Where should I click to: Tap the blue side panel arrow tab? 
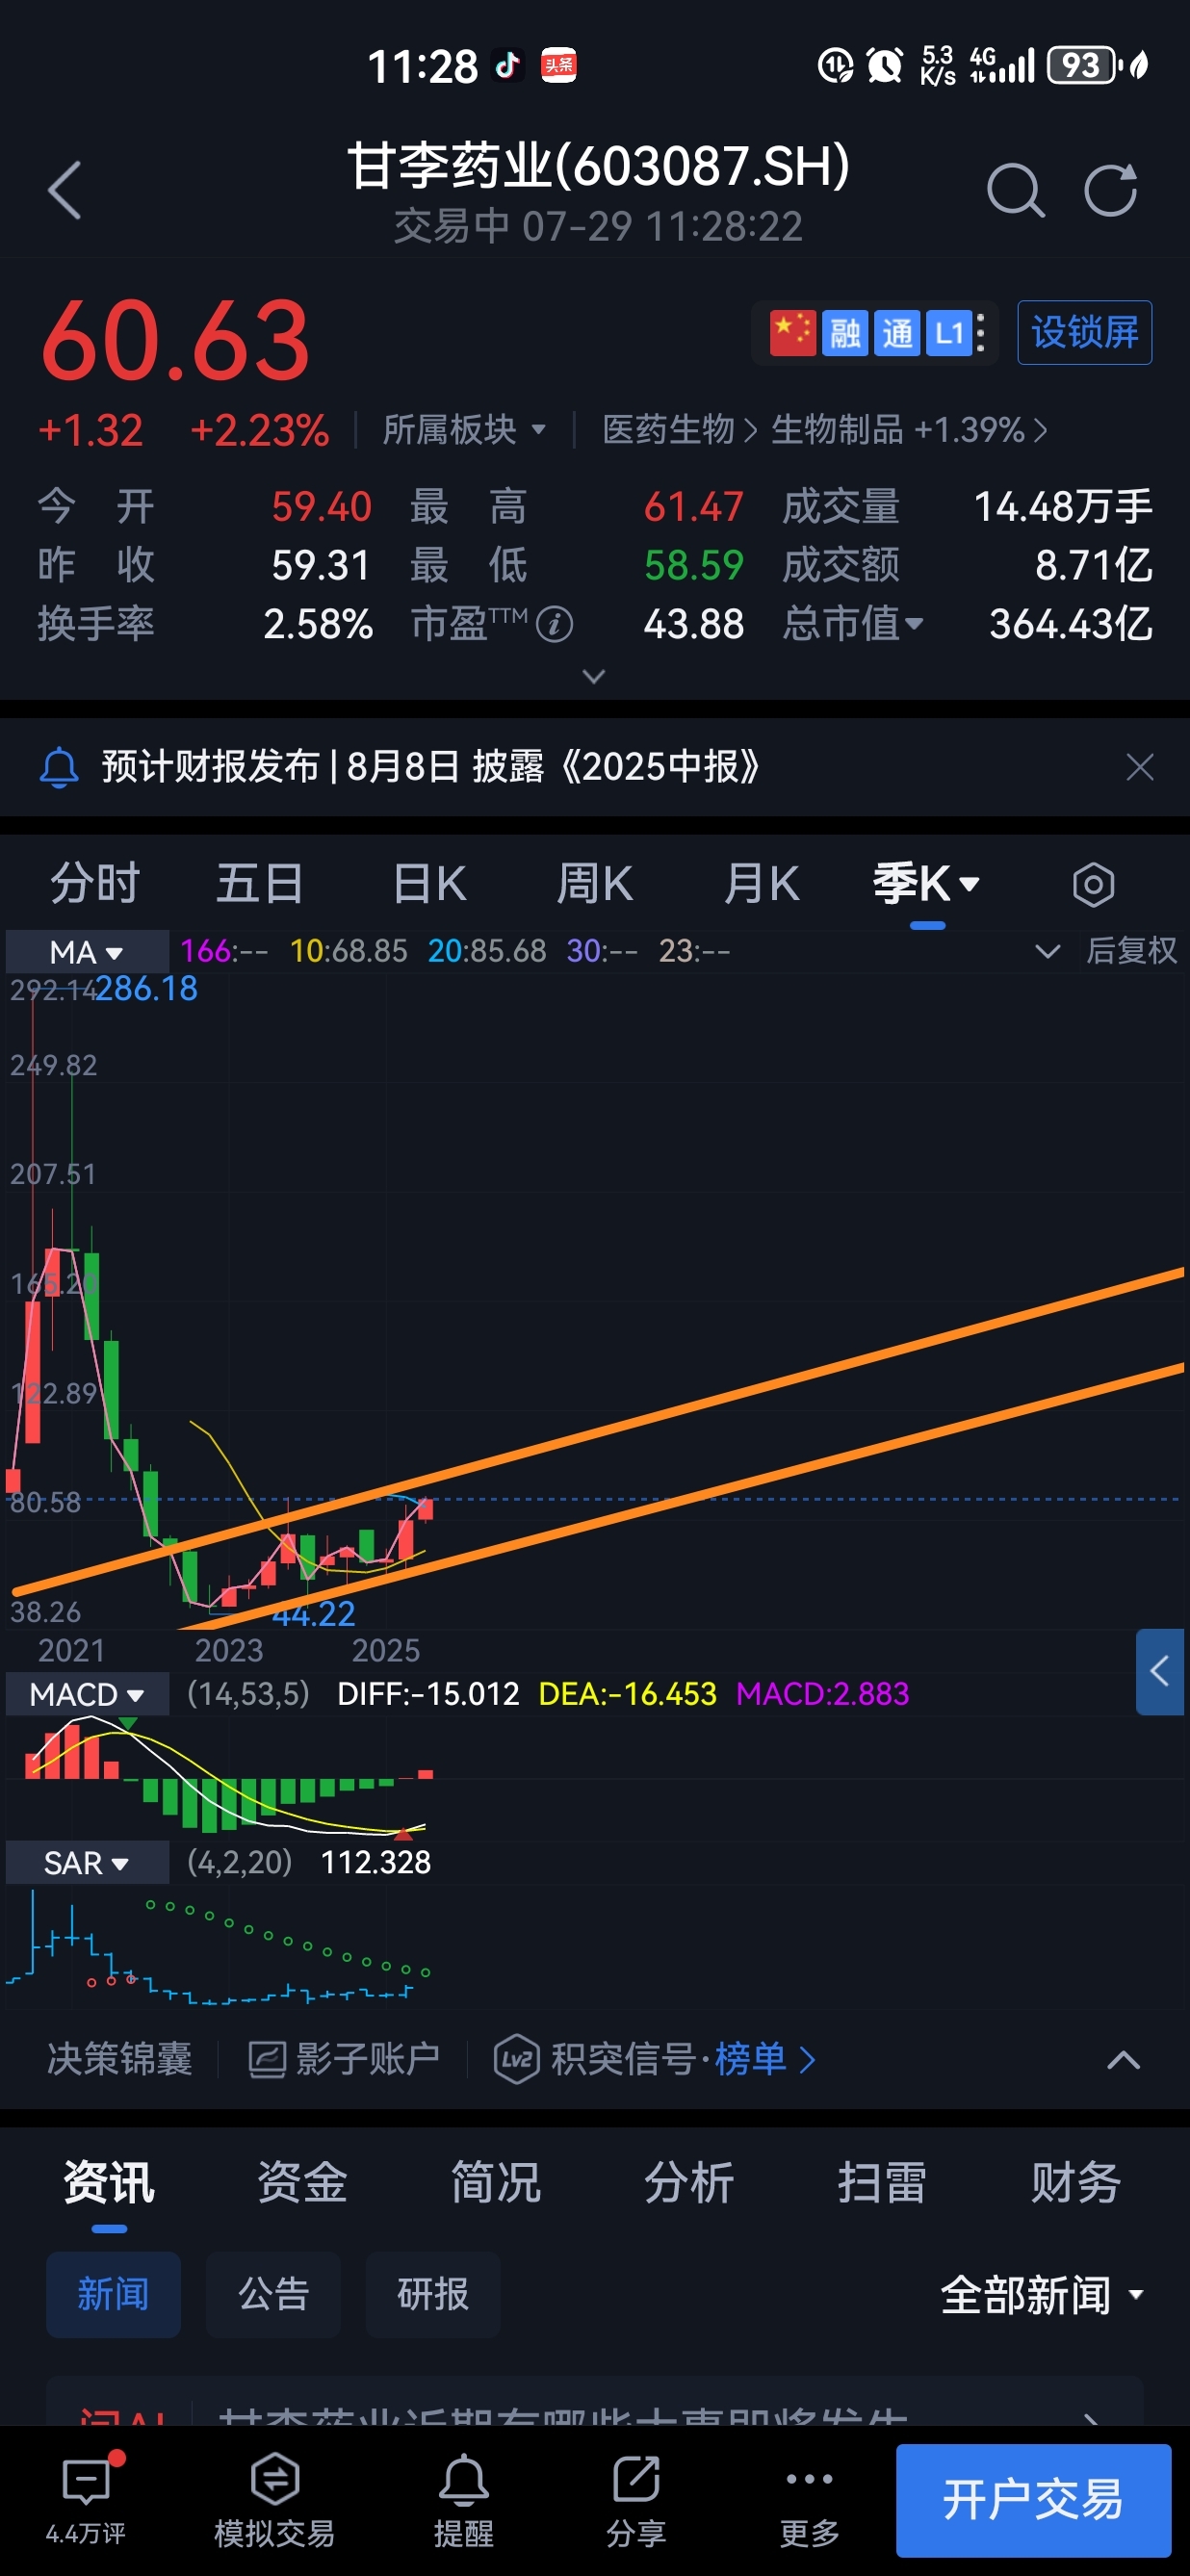pyautogui.click(x=1159, y=1672)
